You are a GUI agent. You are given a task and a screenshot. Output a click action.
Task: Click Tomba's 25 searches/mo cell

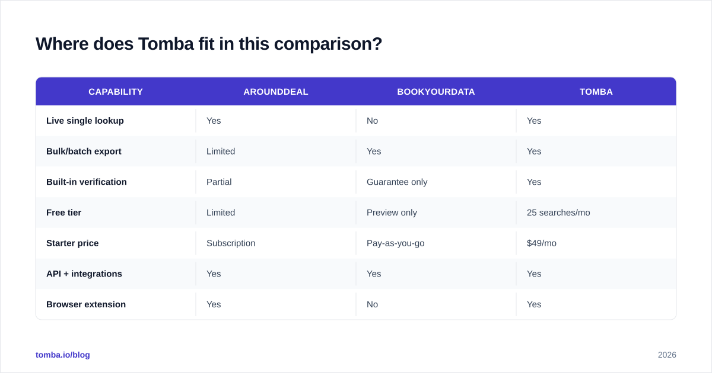coord(558,213)
